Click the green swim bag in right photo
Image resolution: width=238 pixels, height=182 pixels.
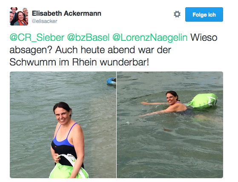click(x=203, y=101)
